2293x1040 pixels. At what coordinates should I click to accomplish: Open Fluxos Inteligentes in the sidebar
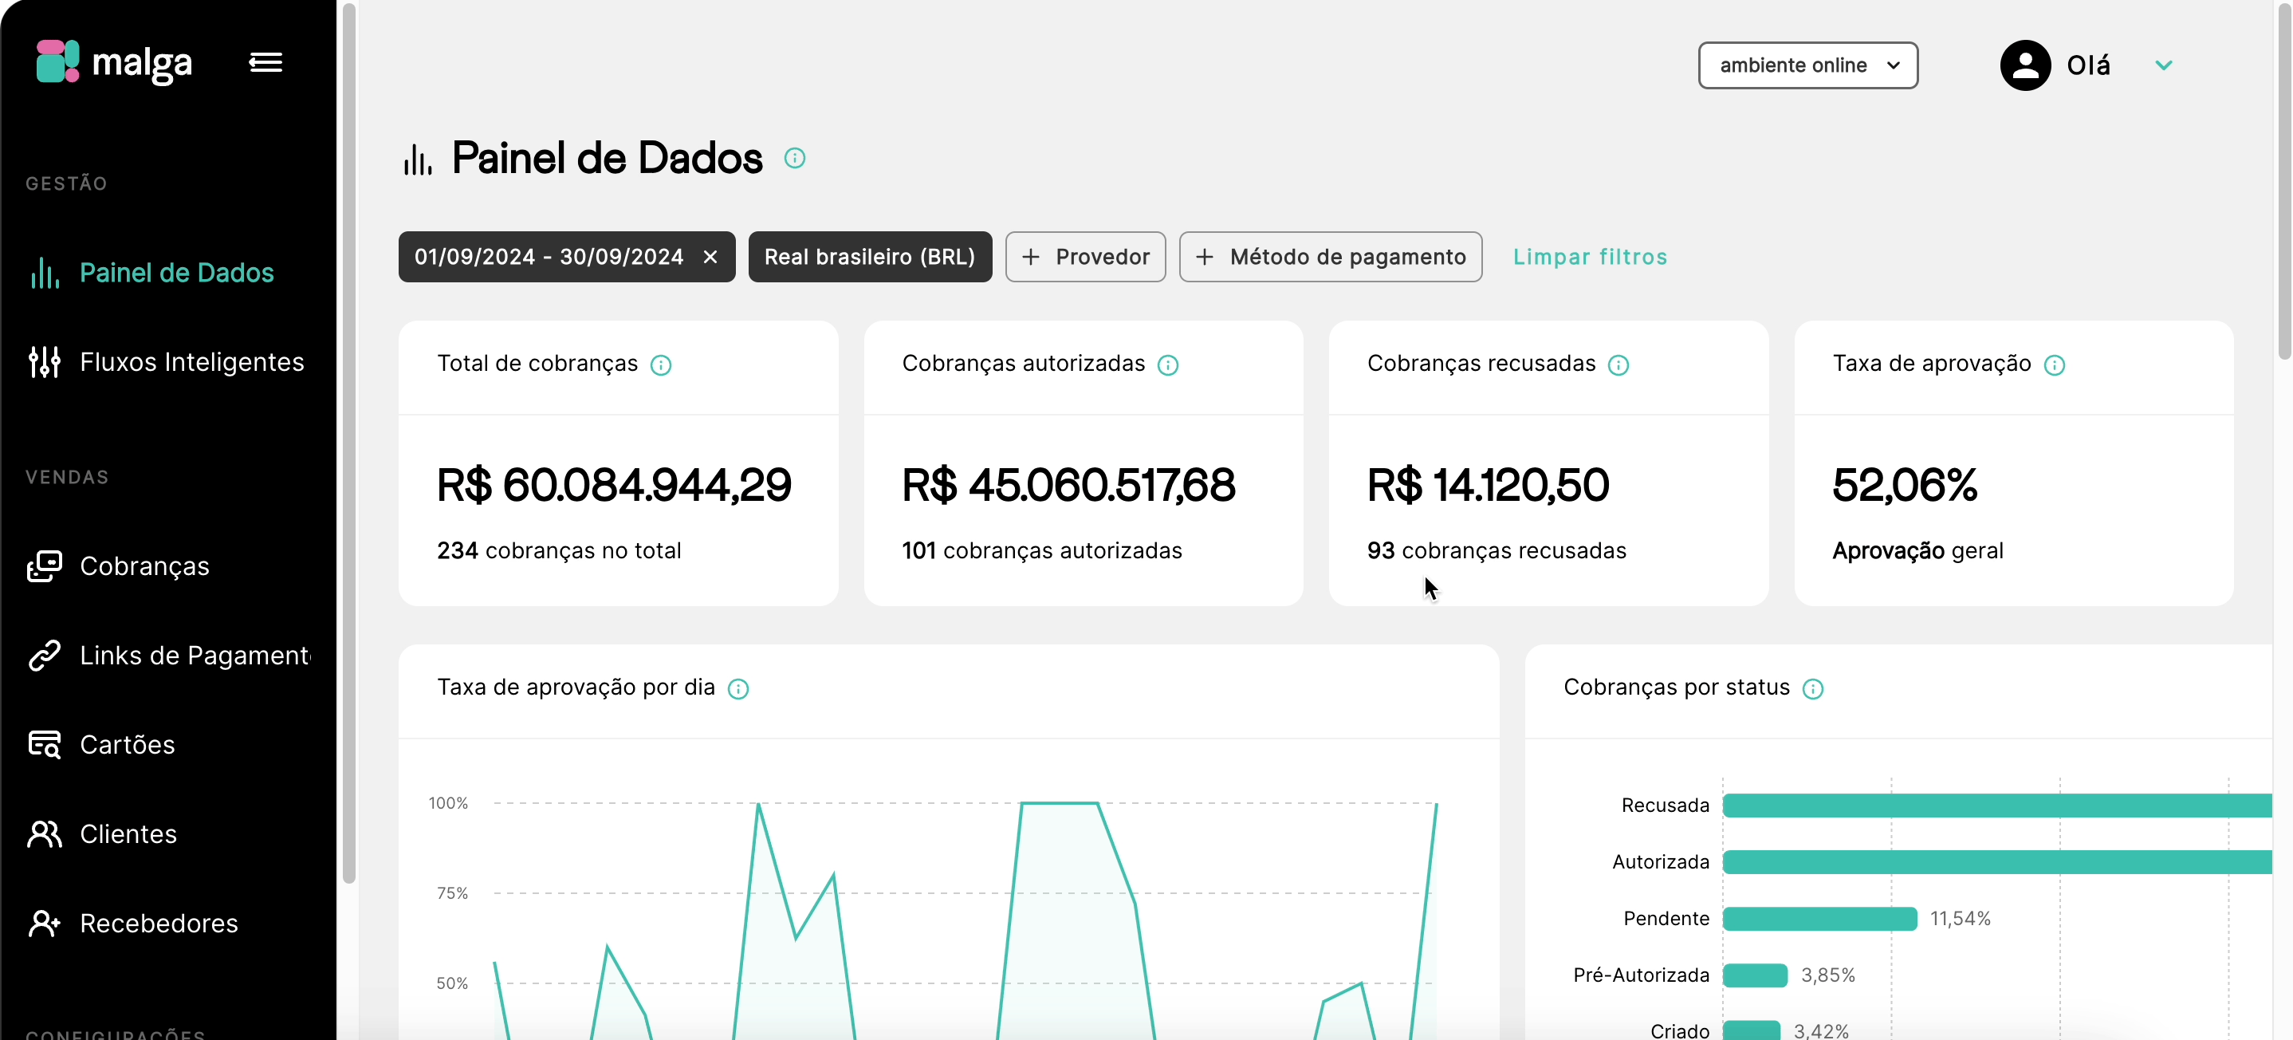[x=191, y=362]
